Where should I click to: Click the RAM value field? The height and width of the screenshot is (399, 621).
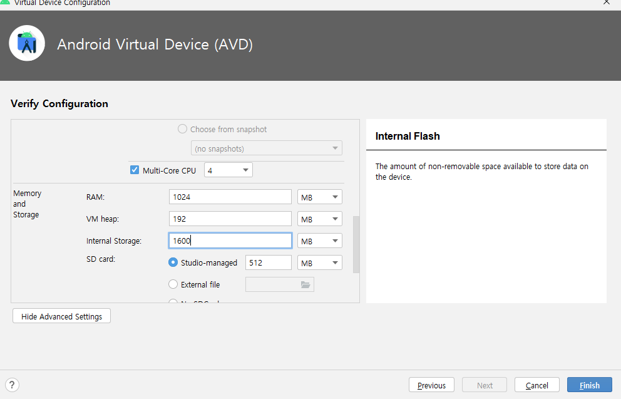(x=230, y=197)
